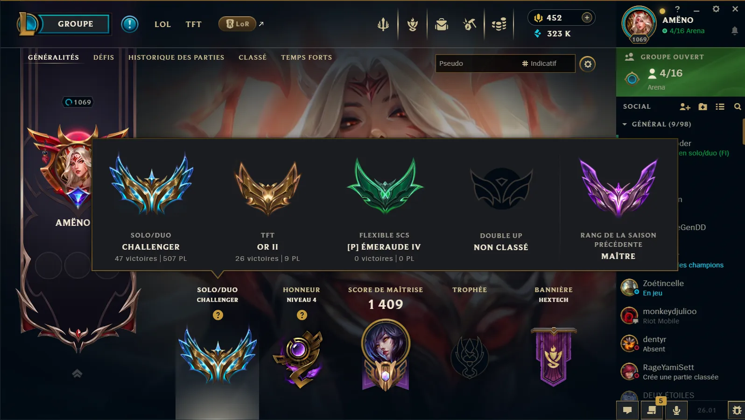This screenshot has width=745, height=420.
Task: Toggle the friends list view icon
Action: click(x=720, y=107)
